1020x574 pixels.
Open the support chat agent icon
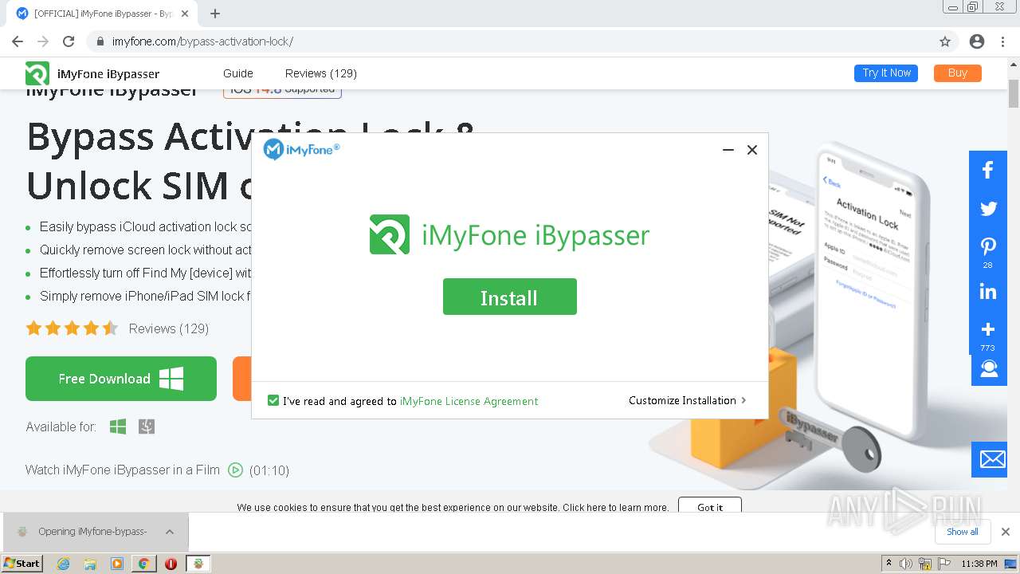tap(989, 368)
